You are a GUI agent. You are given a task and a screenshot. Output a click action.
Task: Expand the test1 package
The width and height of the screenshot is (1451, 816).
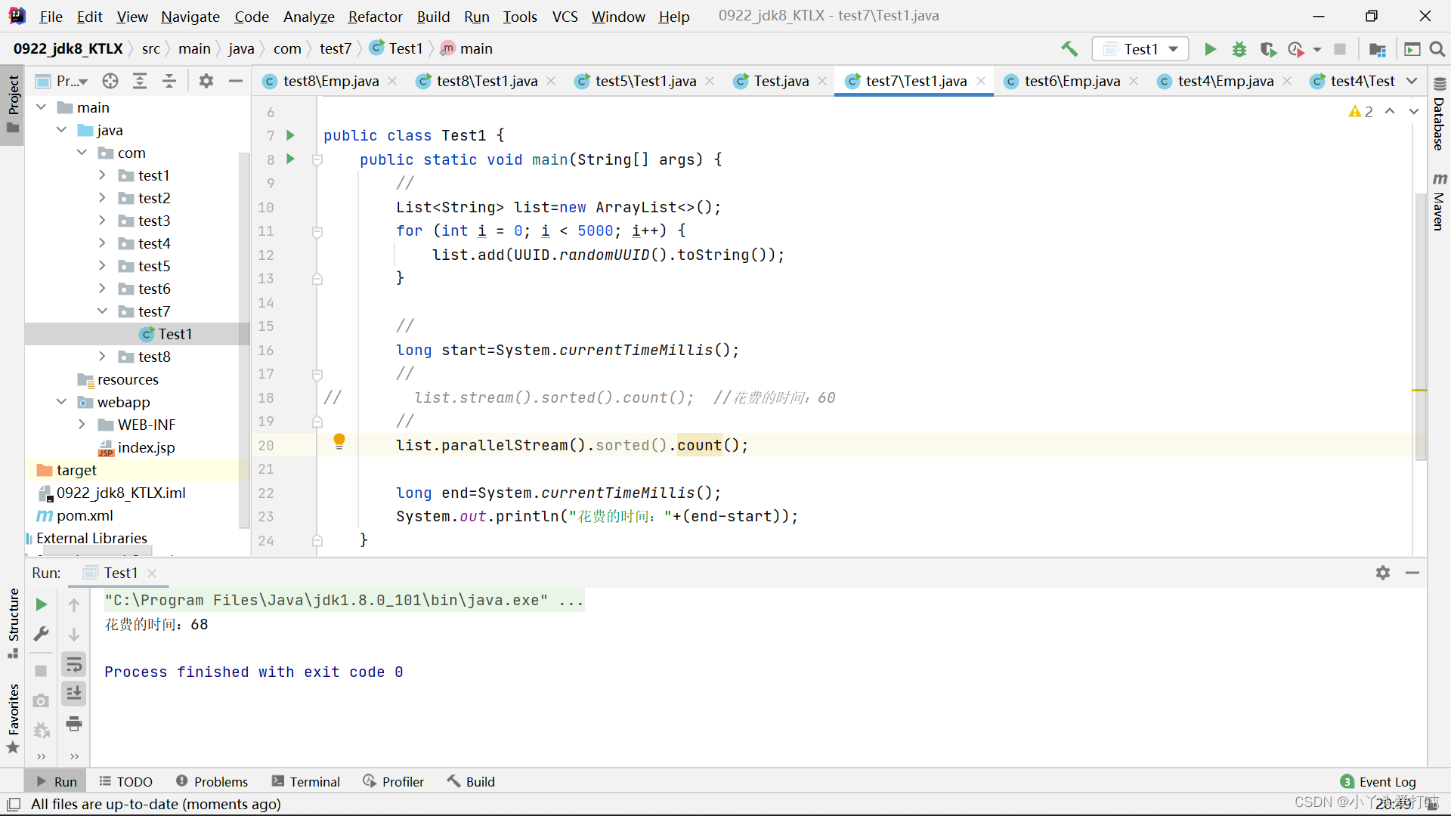(102, 175)
